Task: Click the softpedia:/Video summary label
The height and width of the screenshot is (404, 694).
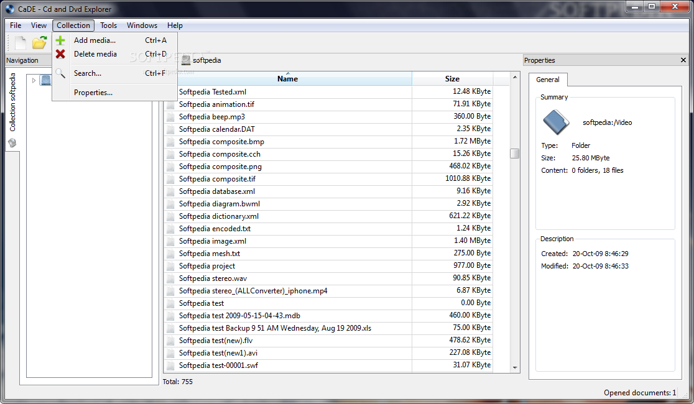Action: (x=607, y=122)
